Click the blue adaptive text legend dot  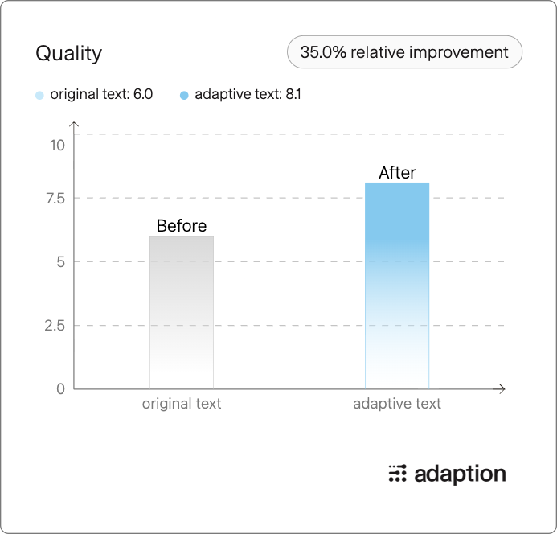(184, 95)
